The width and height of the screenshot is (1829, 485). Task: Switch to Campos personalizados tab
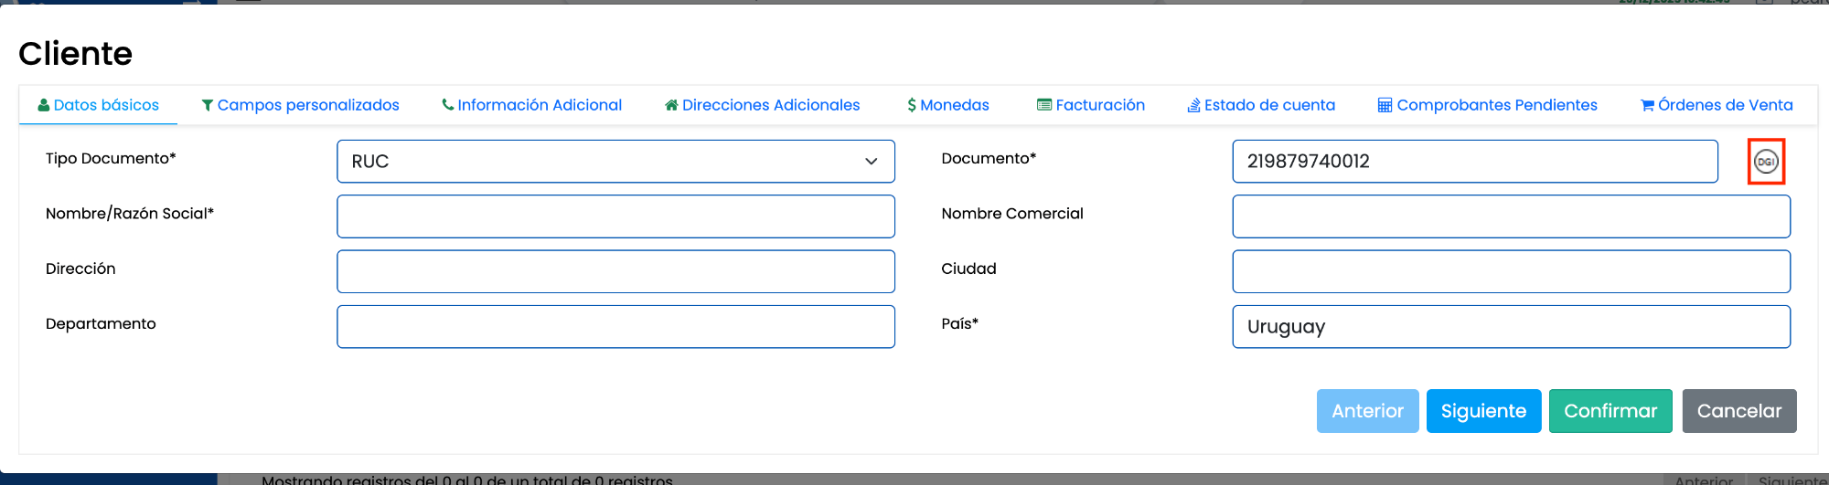click(300, 105)
